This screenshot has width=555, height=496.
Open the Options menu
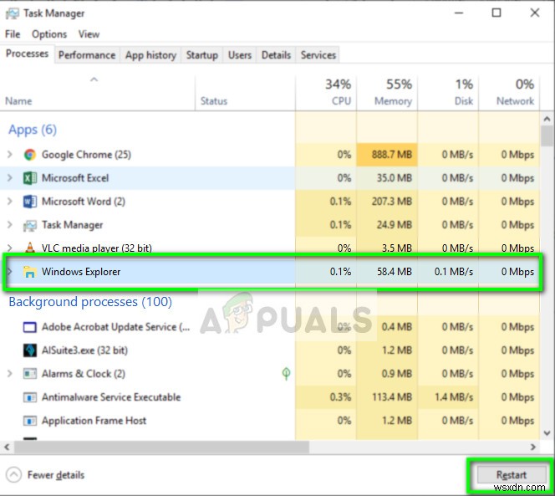[x=49, y=34]
